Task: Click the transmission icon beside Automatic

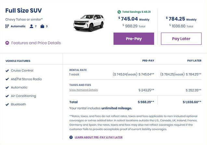Action: point(7,26)
